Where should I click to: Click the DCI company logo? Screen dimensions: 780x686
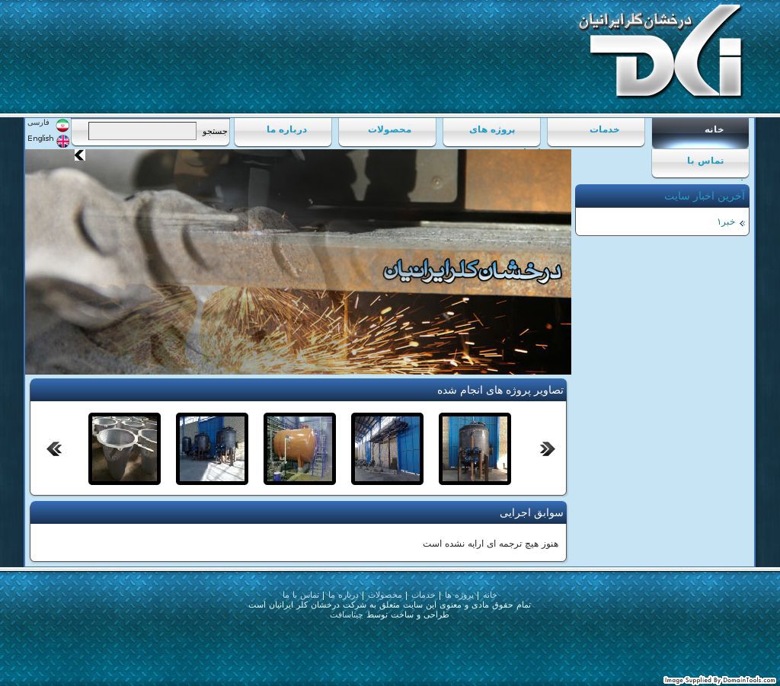pyautogui.click(x=660, y=51)
